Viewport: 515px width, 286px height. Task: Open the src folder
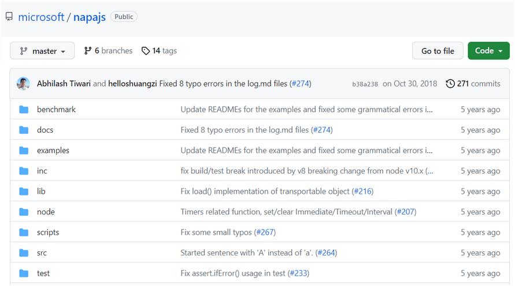(42, 253)
